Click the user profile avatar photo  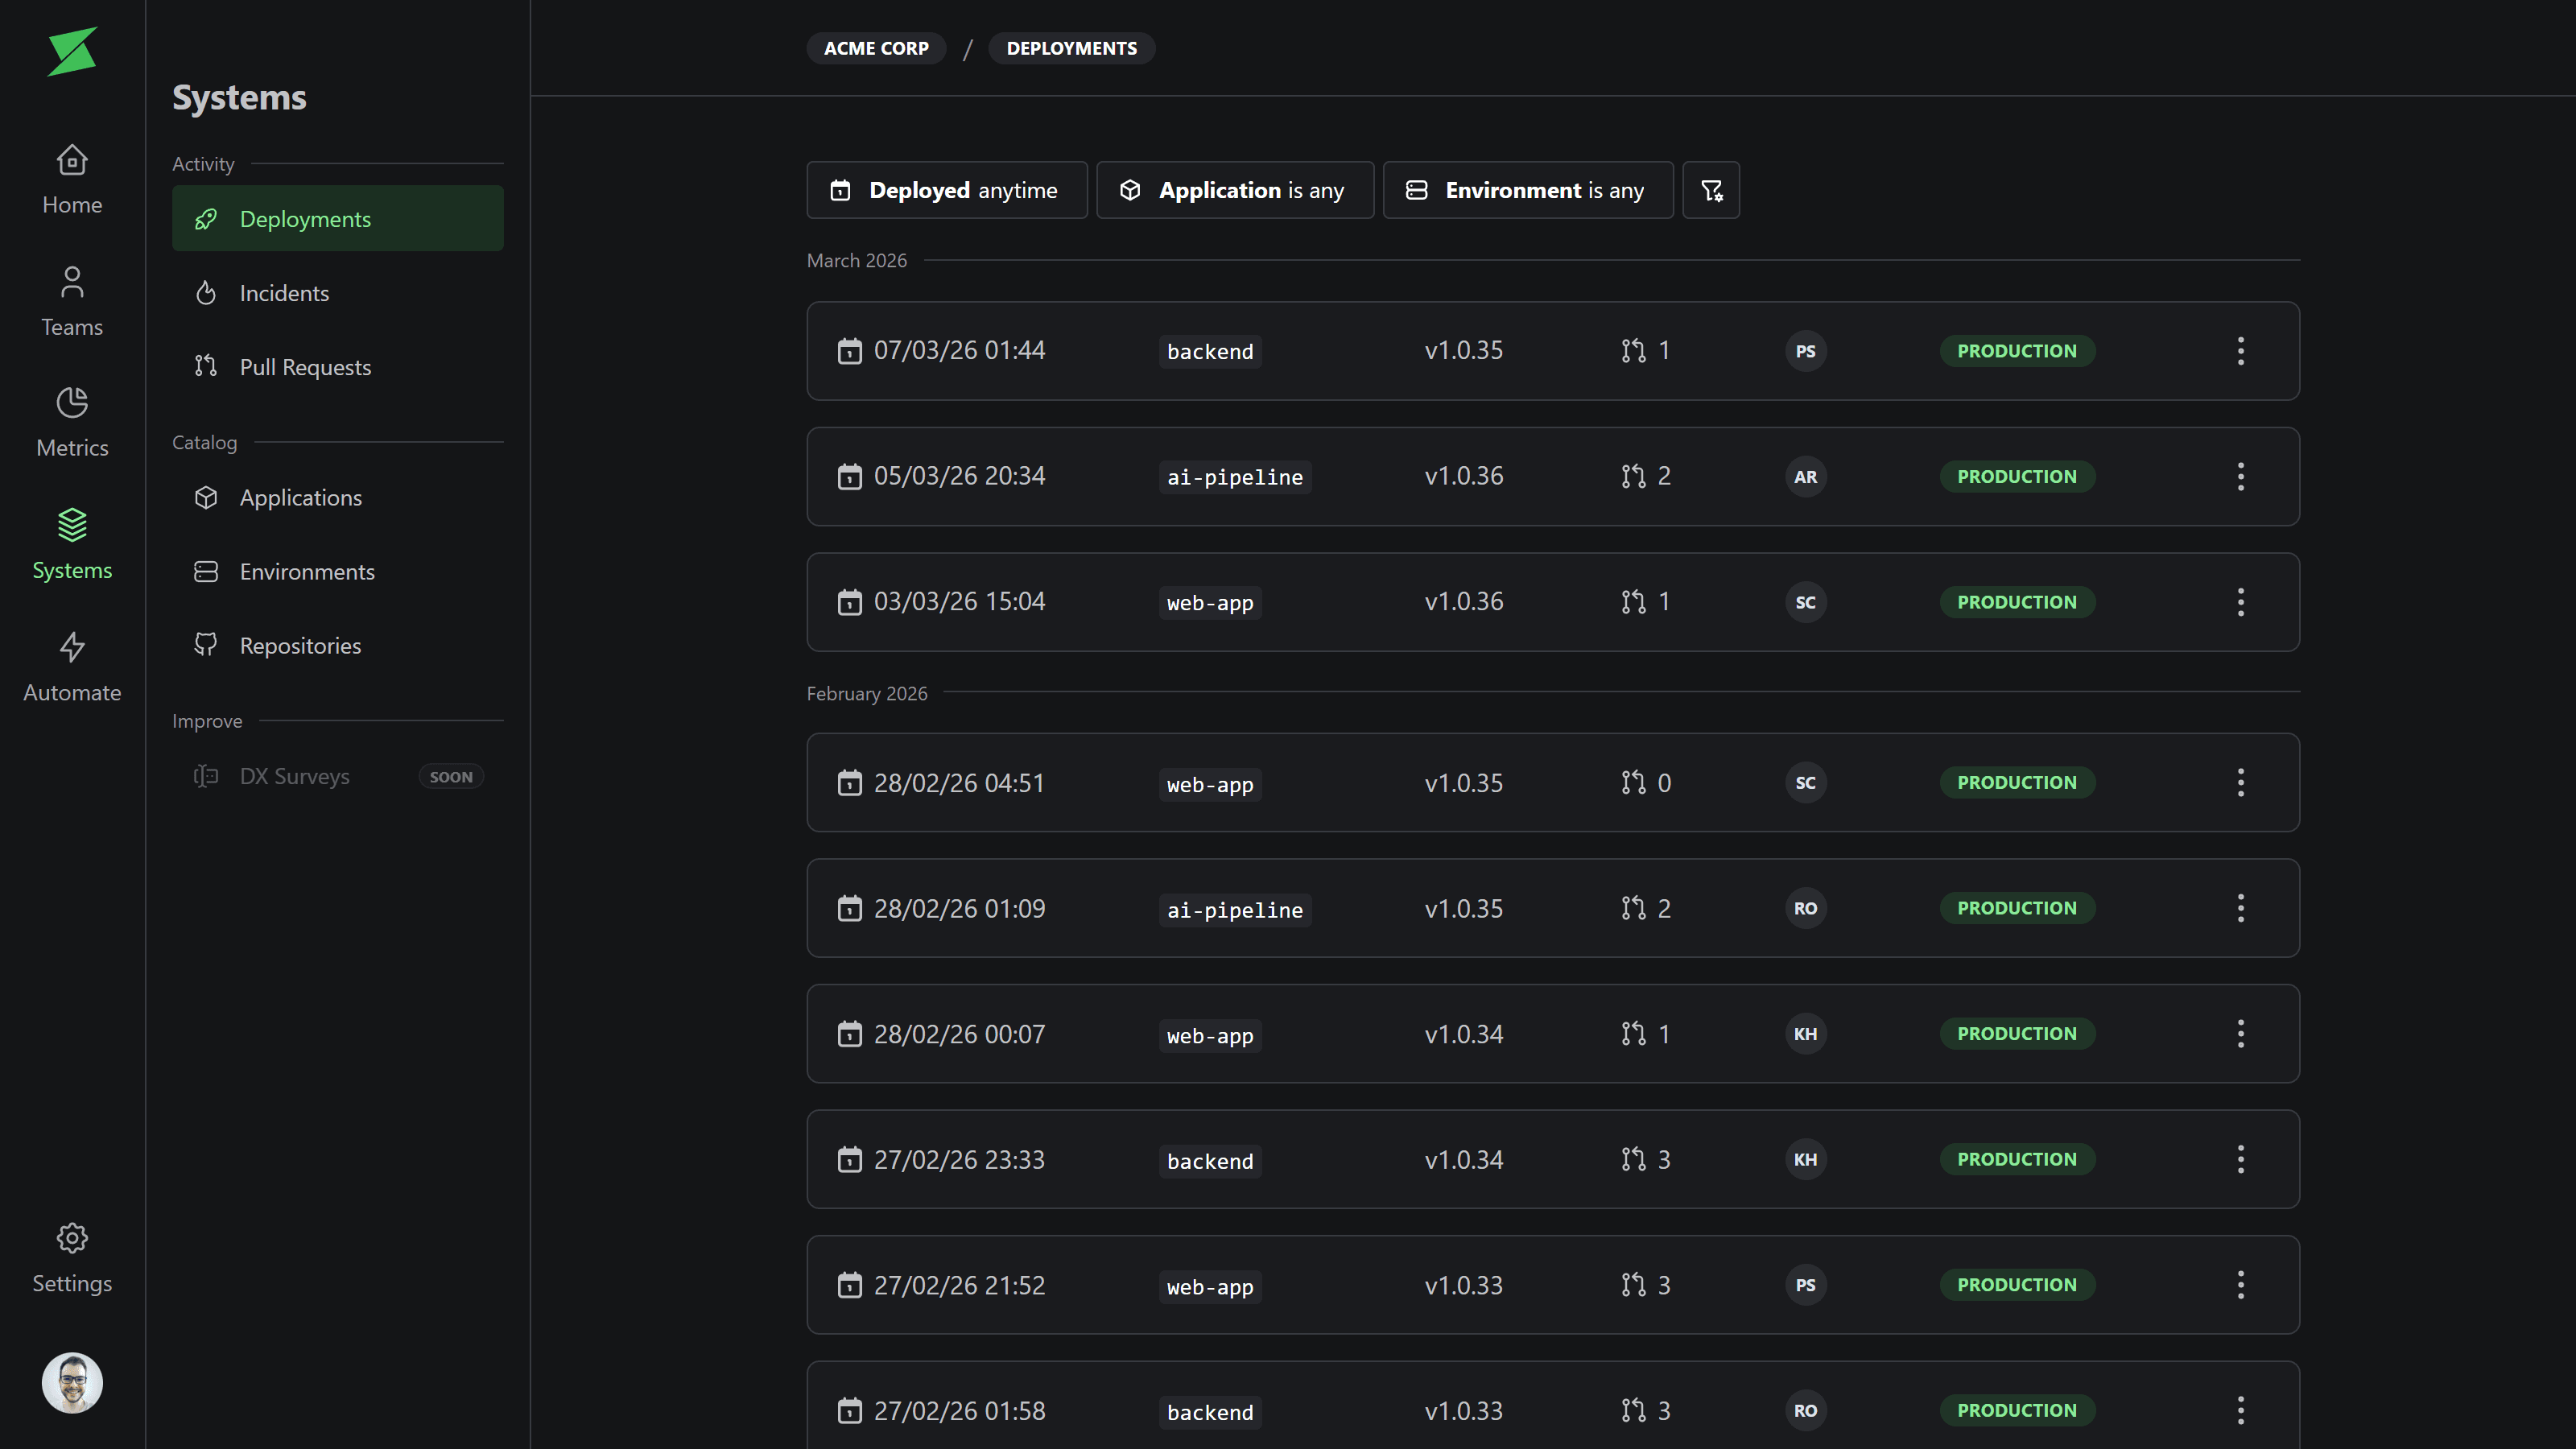click(x=72, y=1383)
